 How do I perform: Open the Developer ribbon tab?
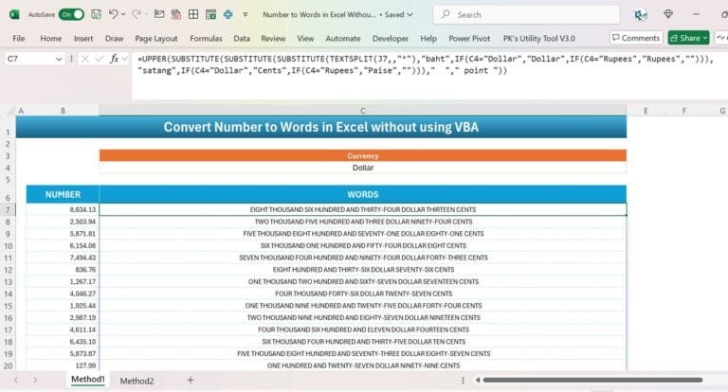point(390,38)
